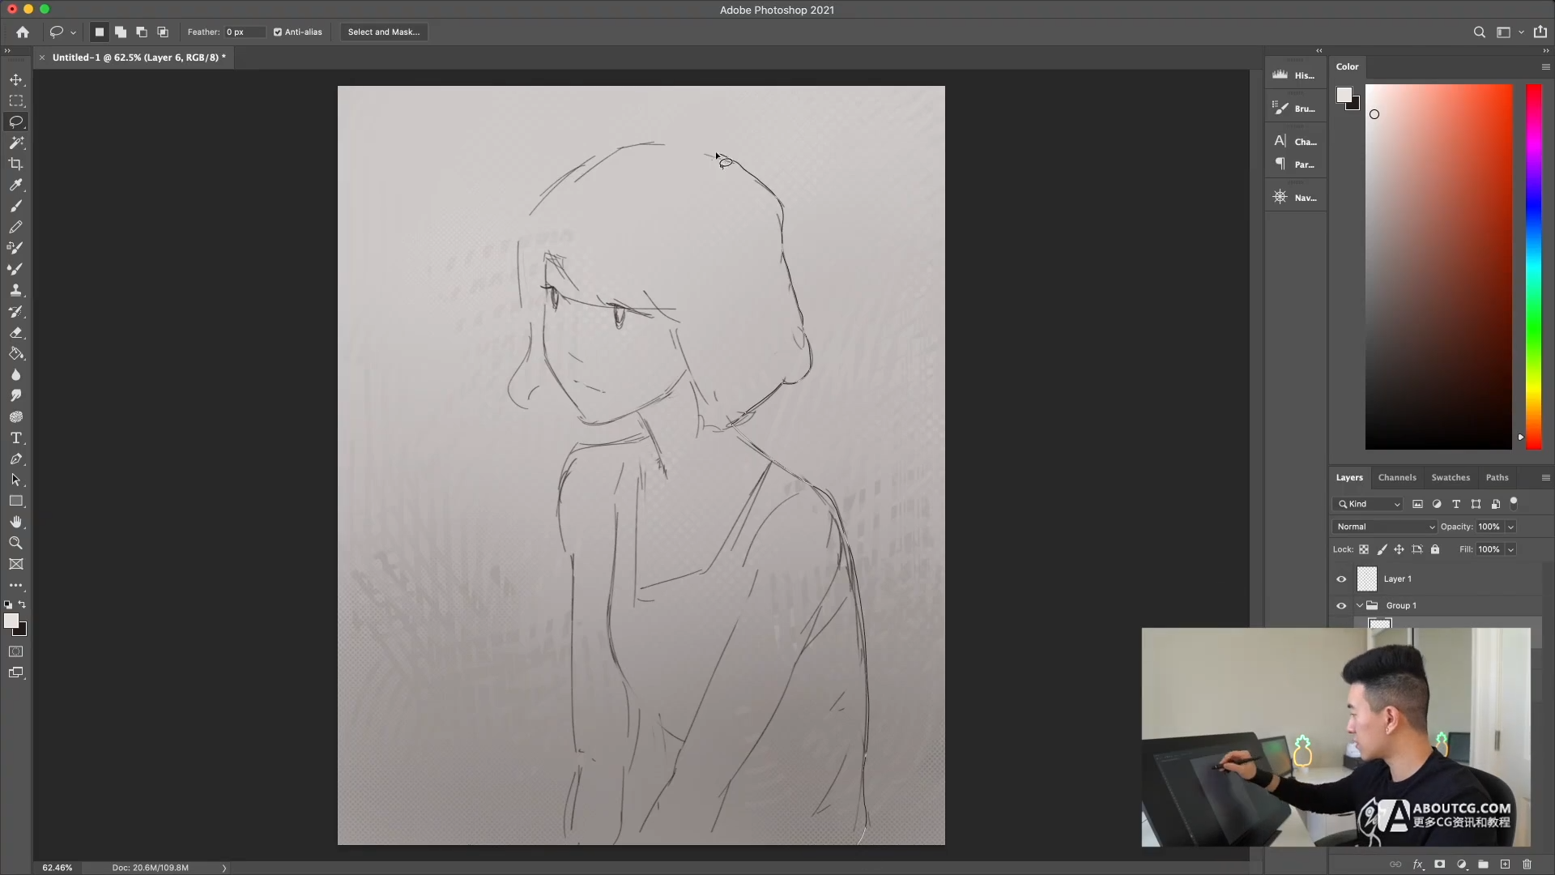Open the Opacity slider dropdown arrow
1555x875 pixels.
[x=1510, y=527]
